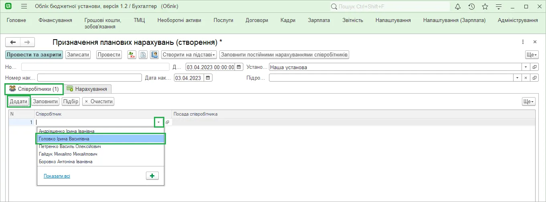This screenshot has height=202, width=546.
Task: Open Підро... record with open-form icon
Action: click(534, 78)
